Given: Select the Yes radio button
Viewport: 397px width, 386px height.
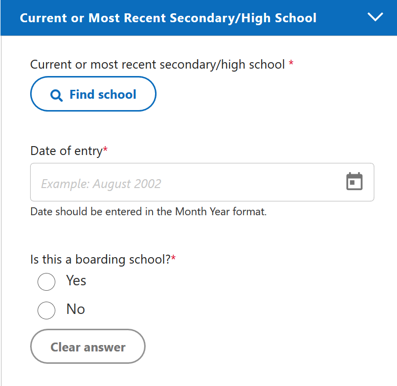Looking at the screenshot, I should (x=46, y=282).
